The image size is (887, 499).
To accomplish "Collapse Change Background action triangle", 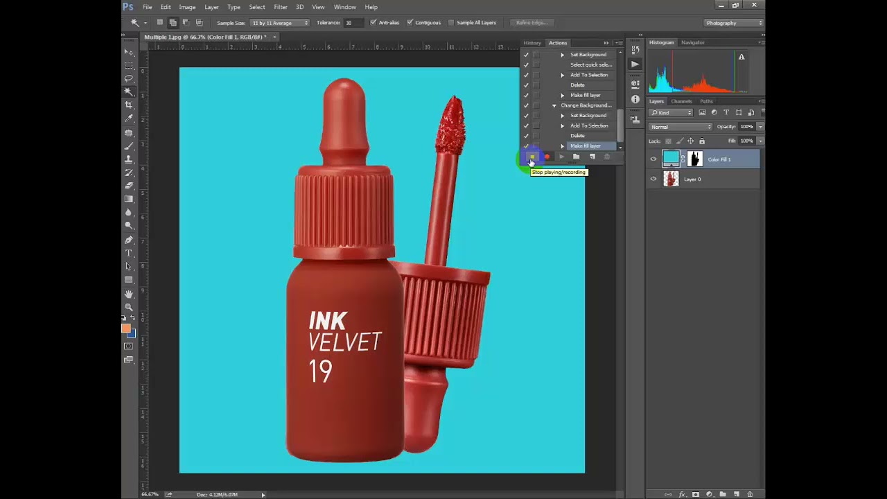I will point(554,105).
